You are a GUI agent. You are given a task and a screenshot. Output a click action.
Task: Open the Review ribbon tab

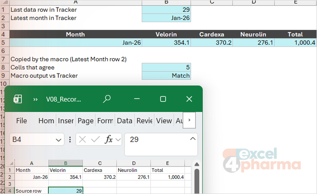point(144,120)
